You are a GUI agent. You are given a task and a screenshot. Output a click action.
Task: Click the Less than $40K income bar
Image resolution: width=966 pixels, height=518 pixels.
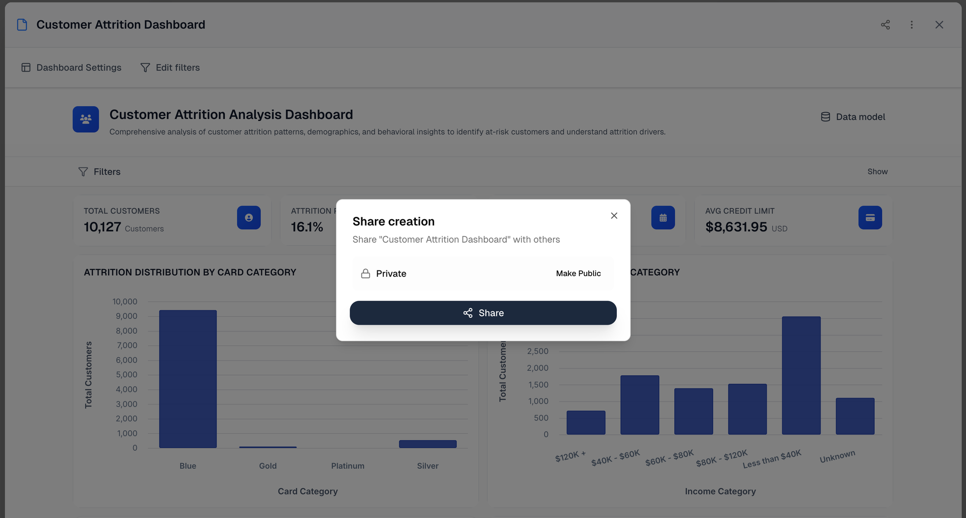click(801, 376)
